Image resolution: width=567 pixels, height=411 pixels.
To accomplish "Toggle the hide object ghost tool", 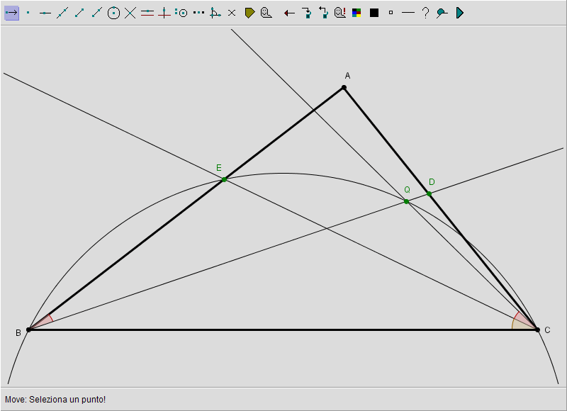I will click(x=266, y=13).
